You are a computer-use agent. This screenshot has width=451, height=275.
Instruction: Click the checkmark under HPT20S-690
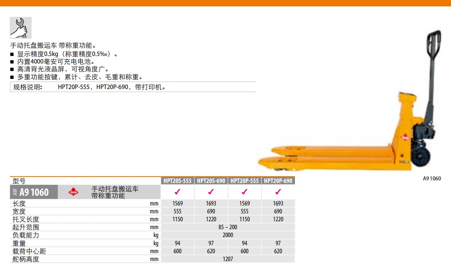pyautogui.click(x=211, y=192)
